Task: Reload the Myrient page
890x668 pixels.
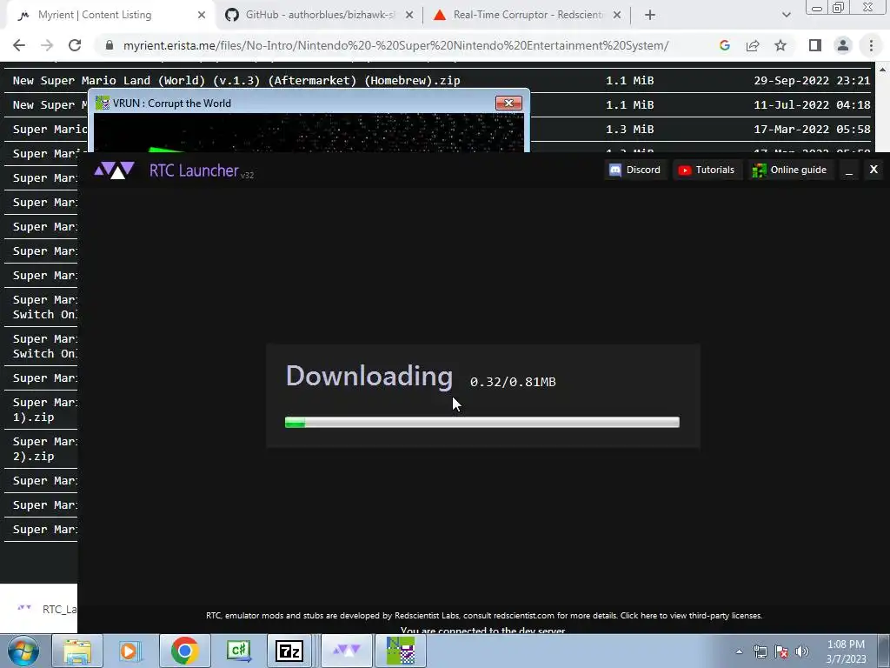Action: coord(75,45)
